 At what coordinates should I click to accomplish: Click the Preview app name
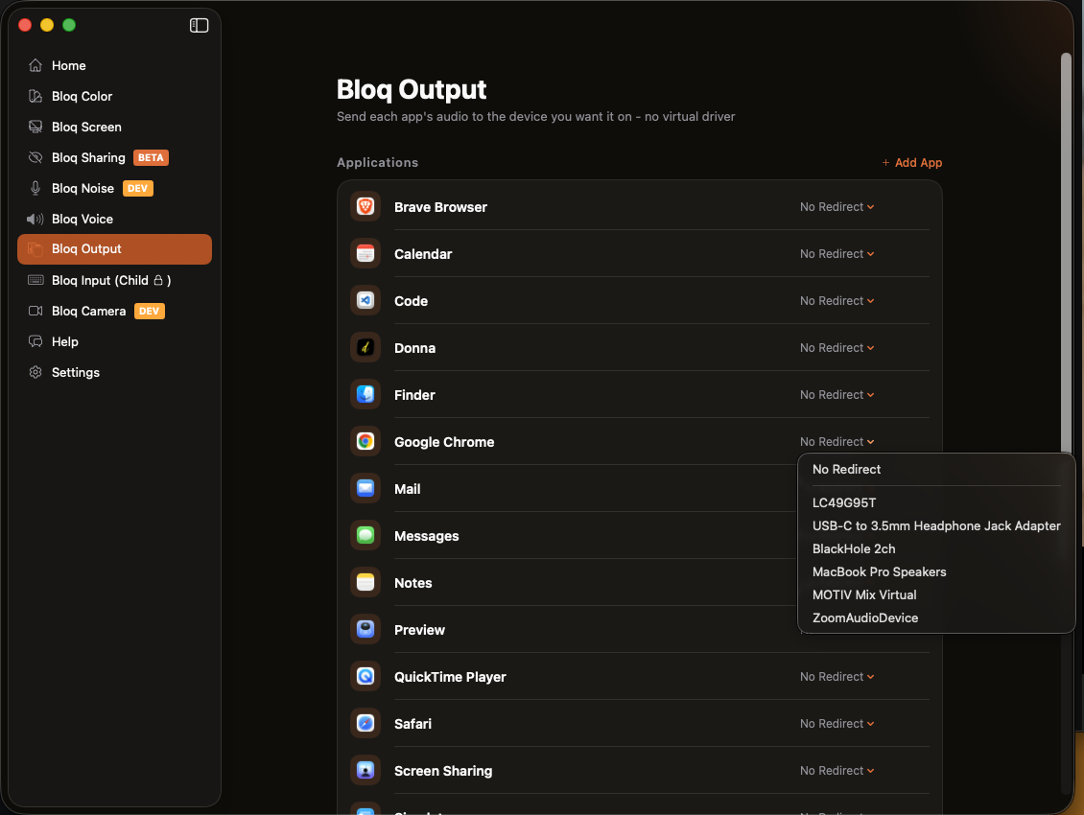point(419,630)
